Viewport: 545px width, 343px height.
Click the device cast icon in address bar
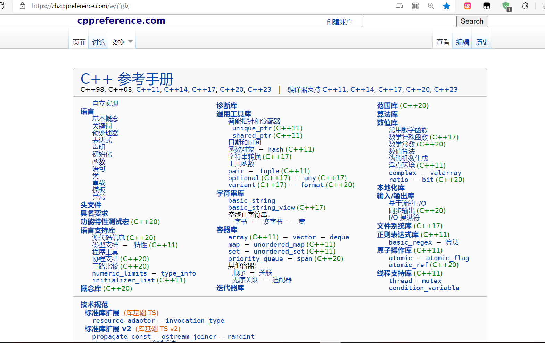(x=400, y=6)
